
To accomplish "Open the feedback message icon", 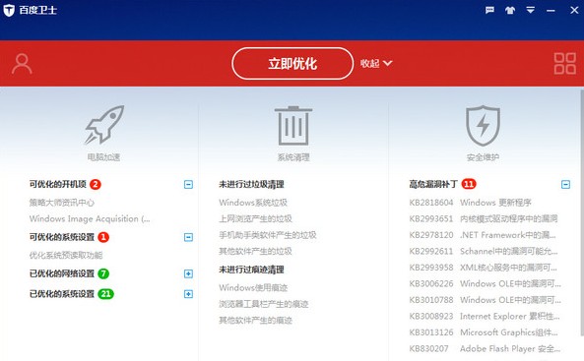I will click(x=489, y=10).
